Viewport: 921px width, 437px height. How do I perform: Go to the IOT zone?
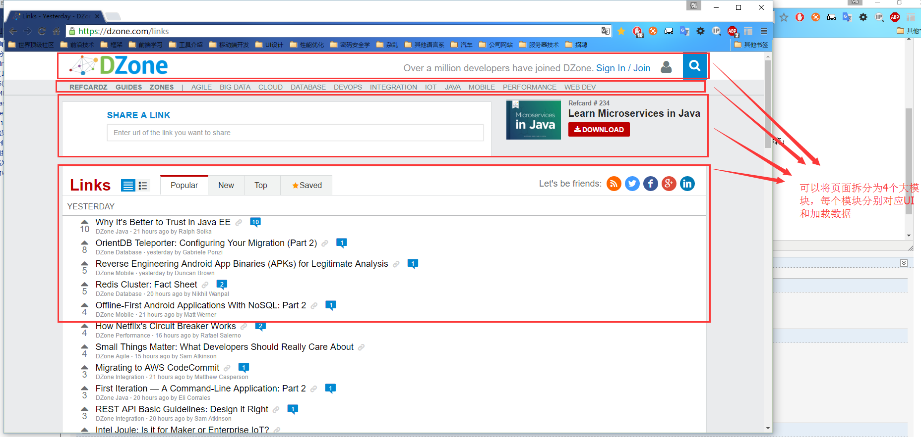430,87
